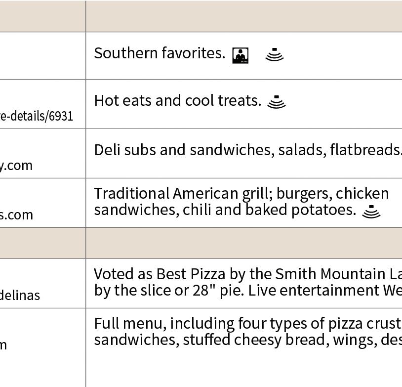
Task: Click the stuffed cheesy bread, wings line
Action: [x=247, y=340]
